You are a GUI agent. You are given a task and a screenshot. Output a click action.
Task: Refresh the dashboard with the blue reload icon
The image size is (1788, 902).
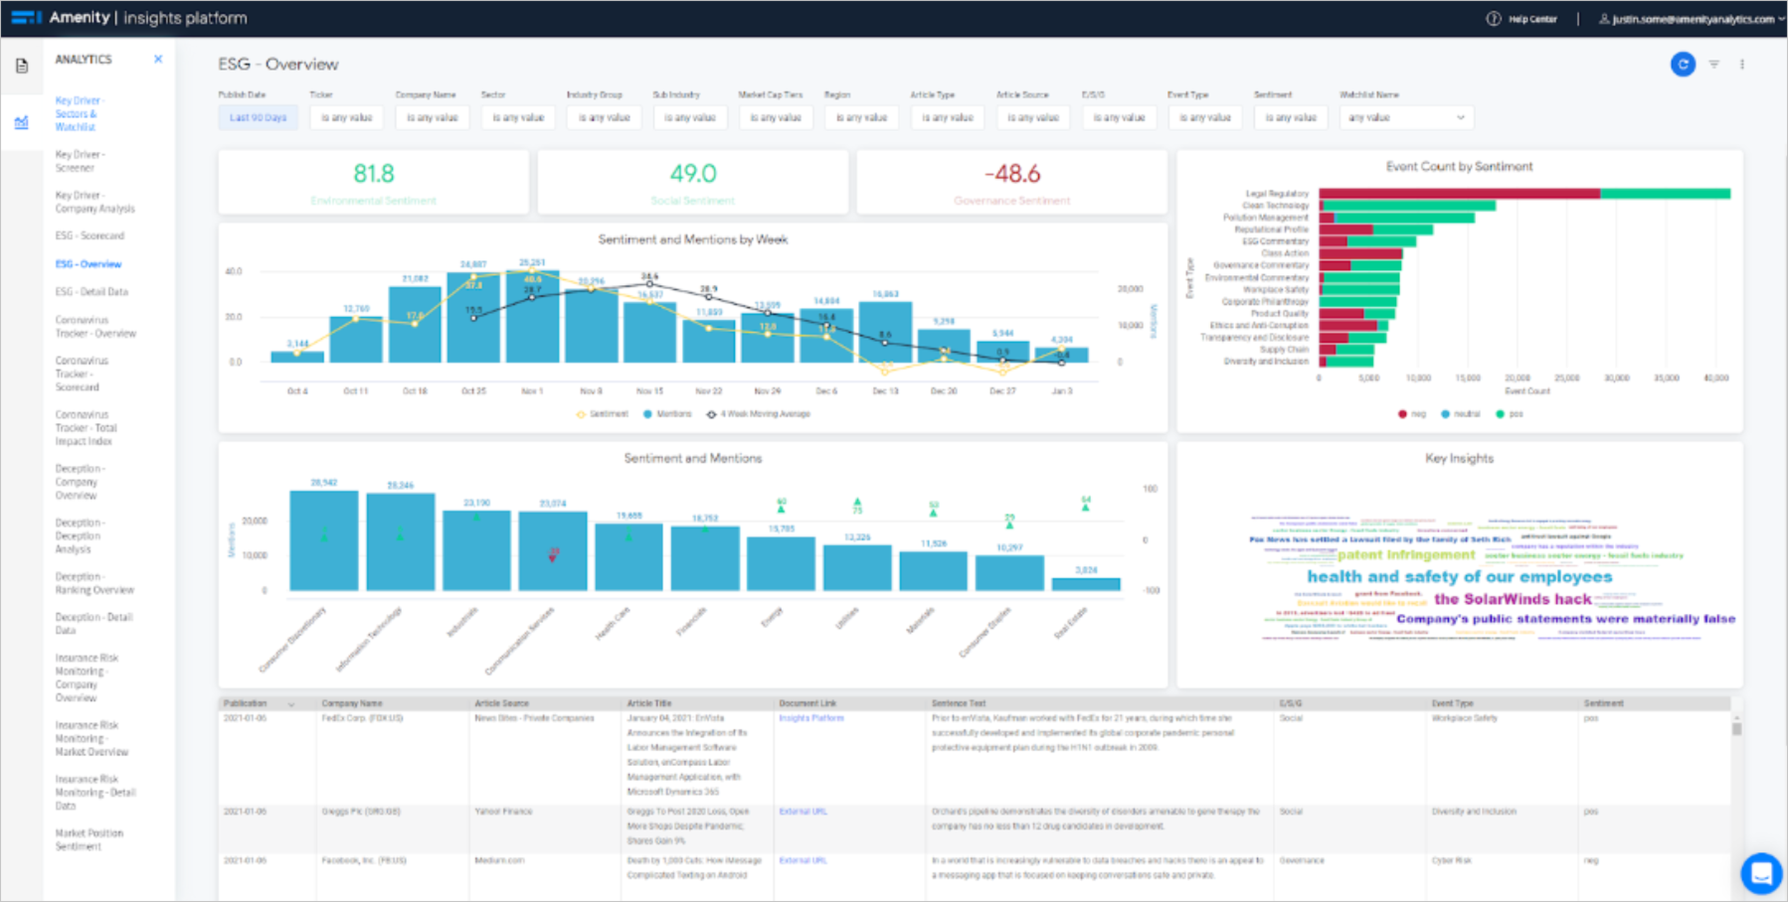pos(1683,64)
